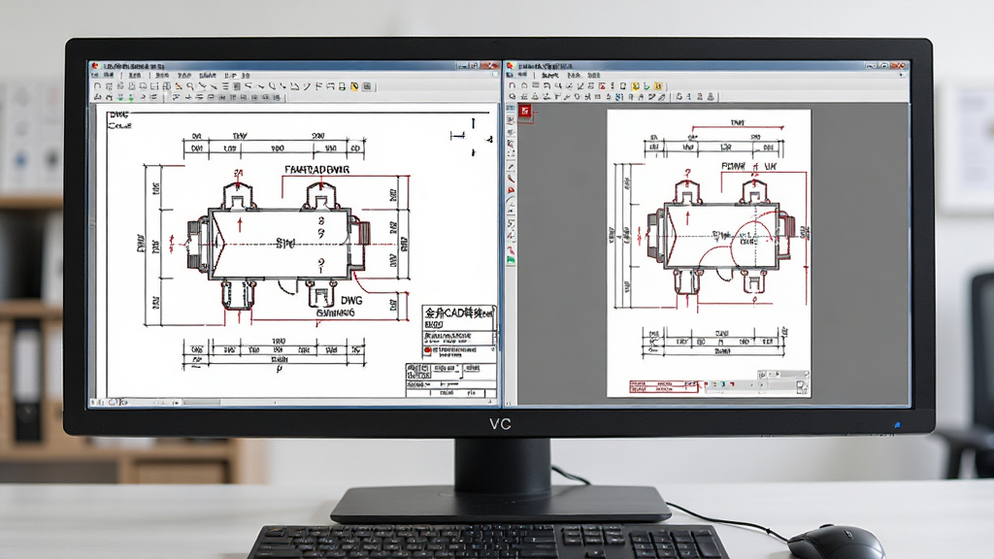Click the drawing page in the right window

point(709,253)
